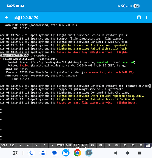Tap the F3 function key
Screen dimensions: 152x158
pyautogui.click(x=109, y=145)
